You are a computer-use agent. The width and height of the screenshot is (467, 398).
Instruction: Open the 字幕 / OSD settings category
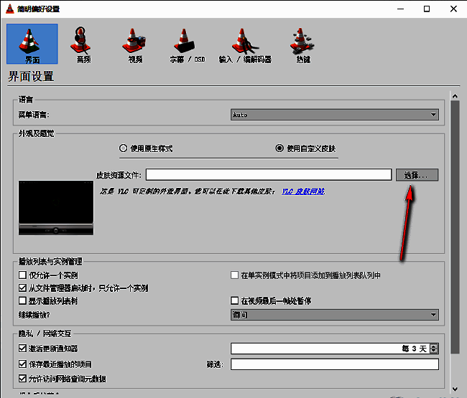point(187,44)
